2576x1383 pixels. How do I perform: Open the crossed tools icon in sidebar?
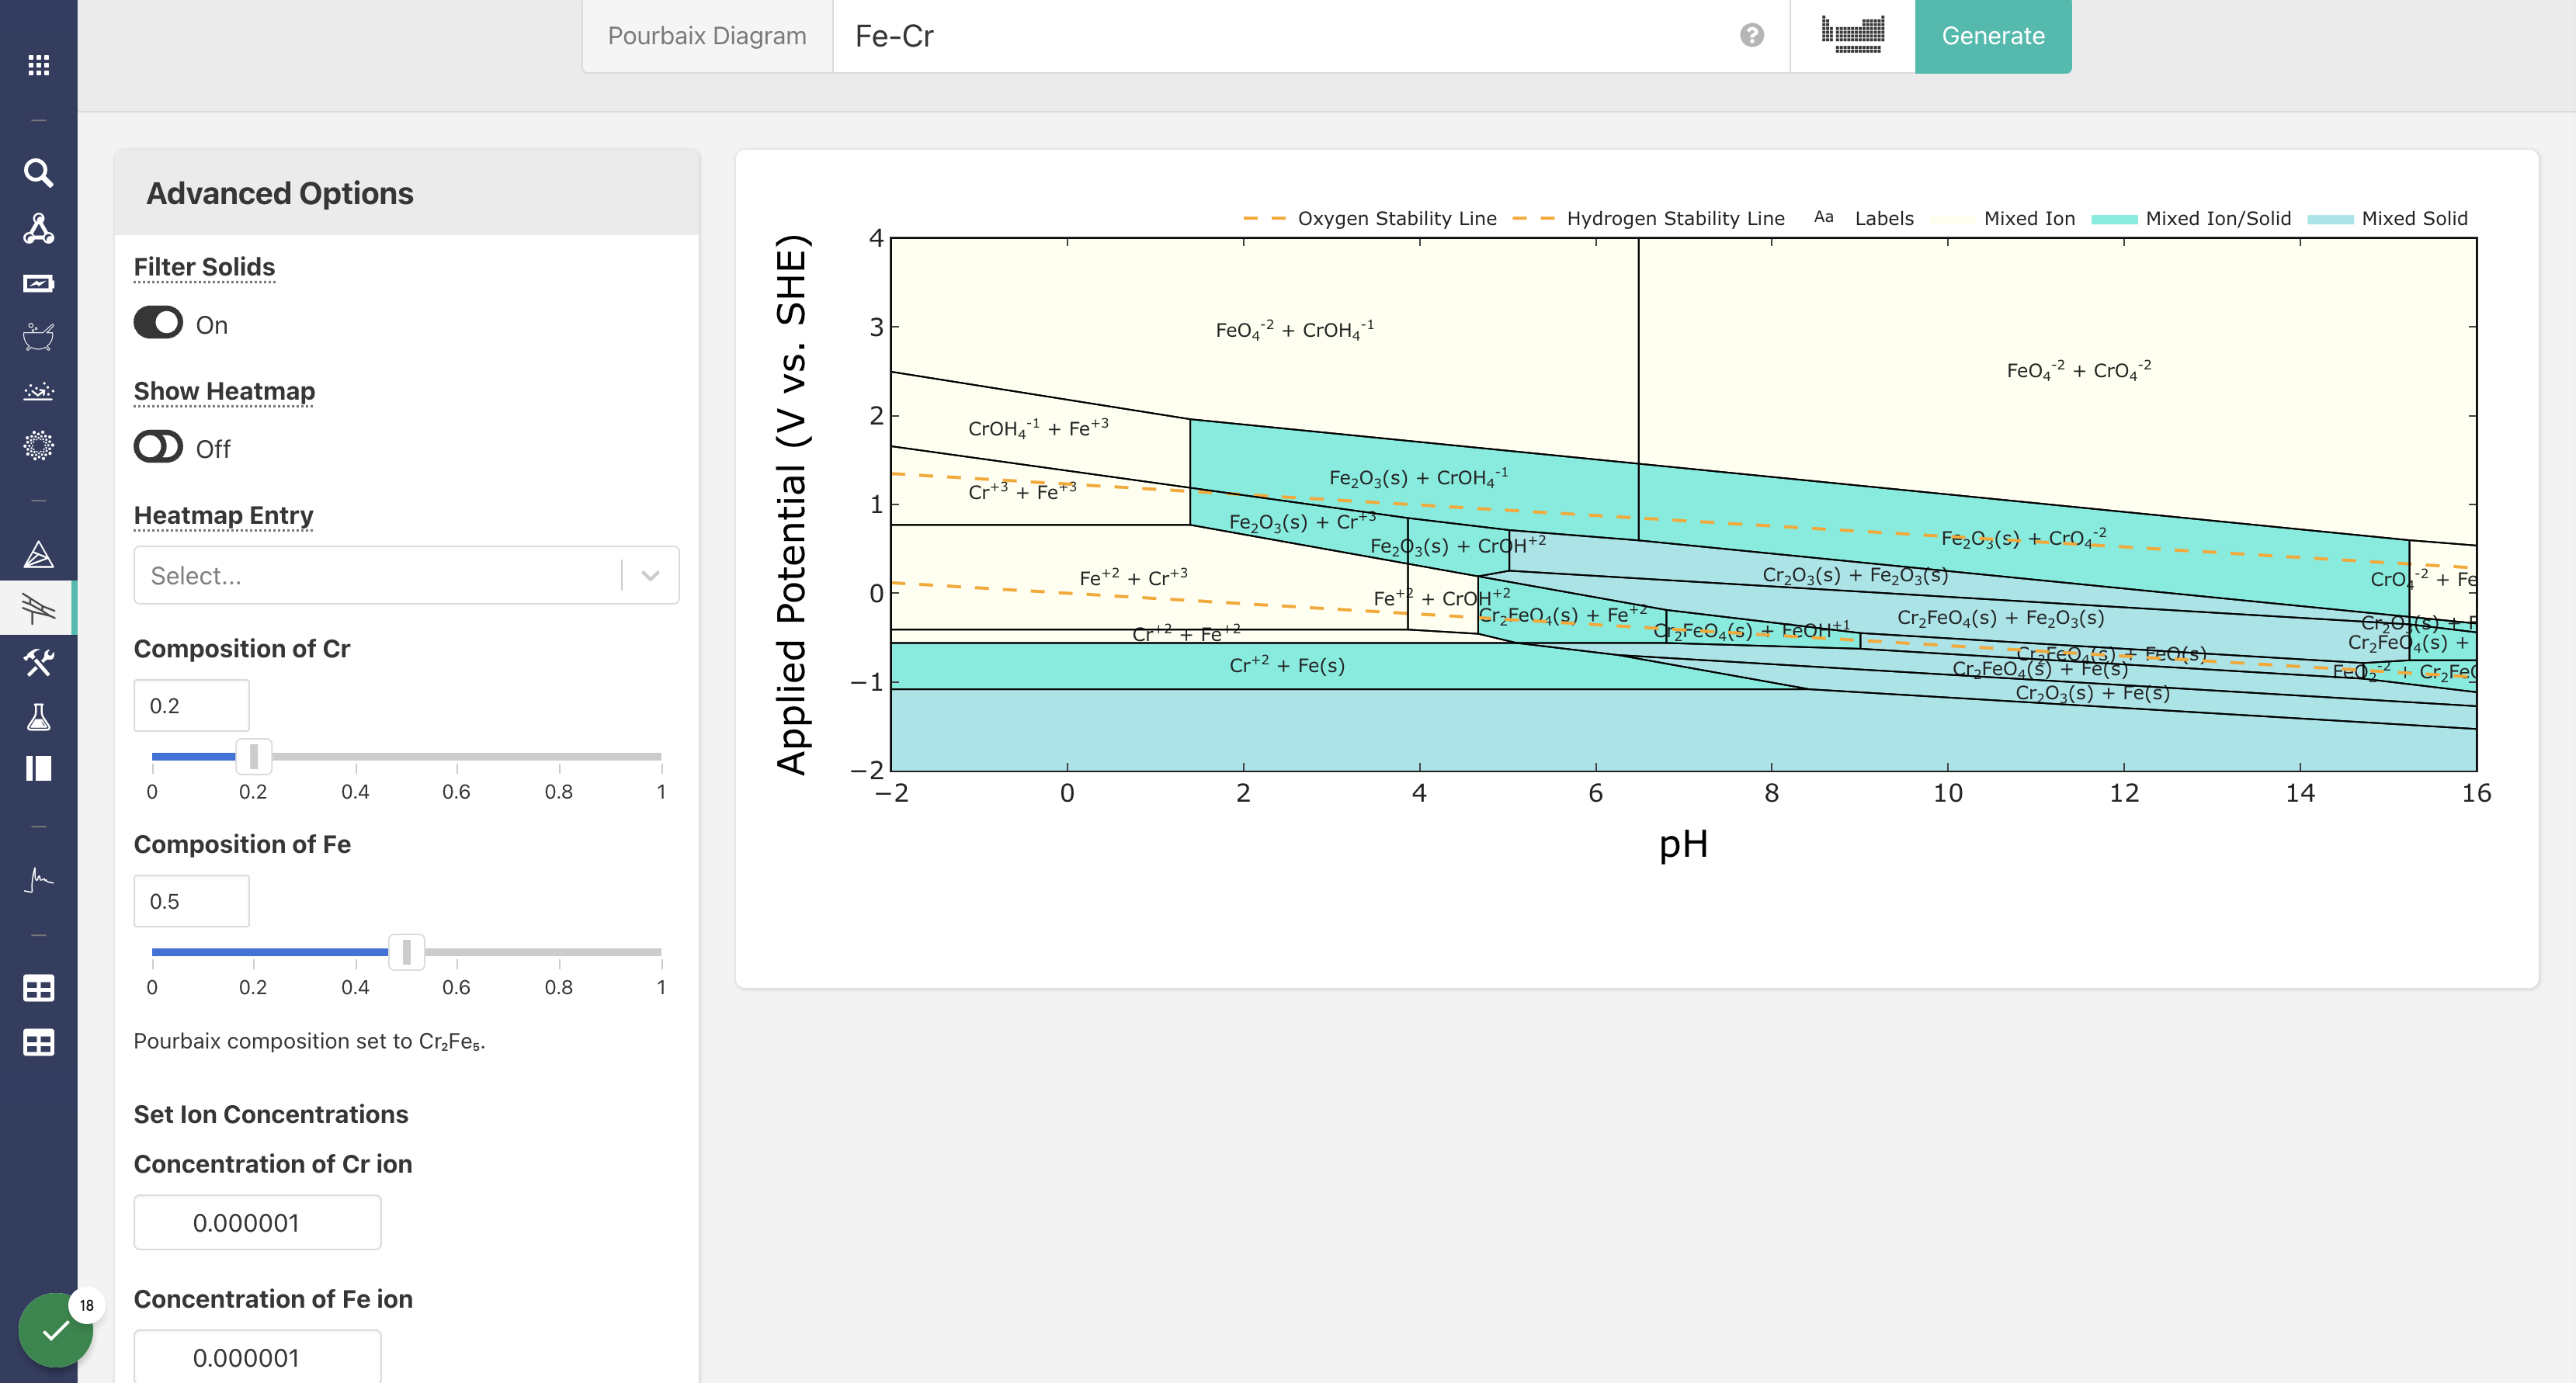(38, 661)
